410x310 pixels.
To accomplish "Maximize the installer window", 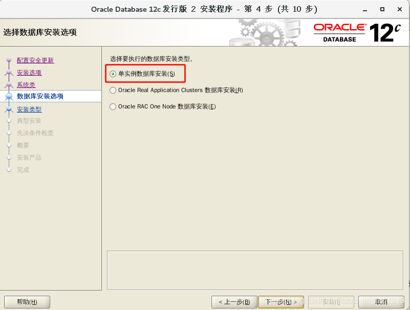I will (x=382, y=9).
